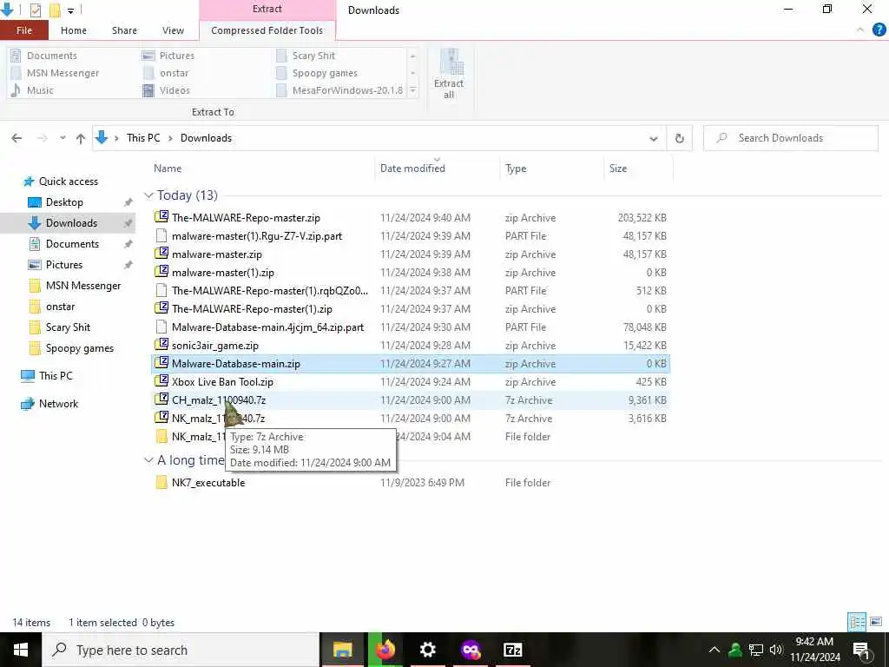This screenshot has width=889, height=667.
Task: Refresh the Downloads folder
Action: coord(679,138)
